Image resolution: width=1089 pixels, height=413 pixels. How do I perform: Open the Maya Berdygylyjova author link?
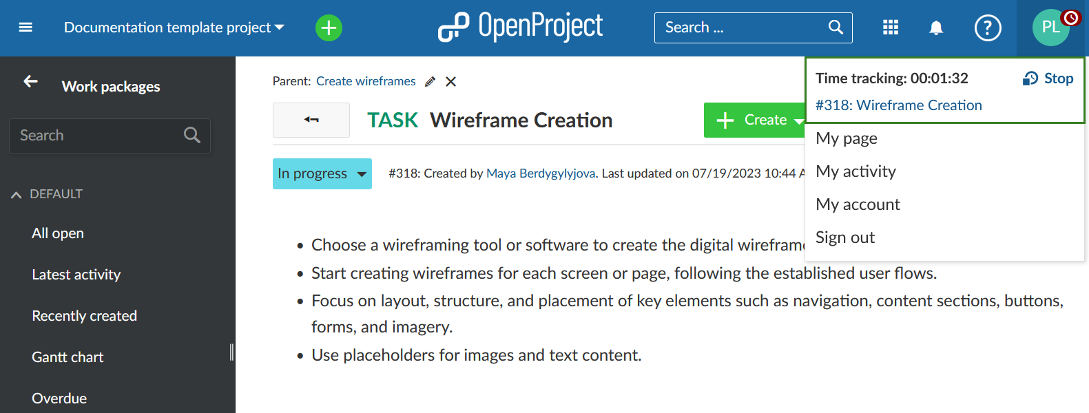tap(540, 173)
